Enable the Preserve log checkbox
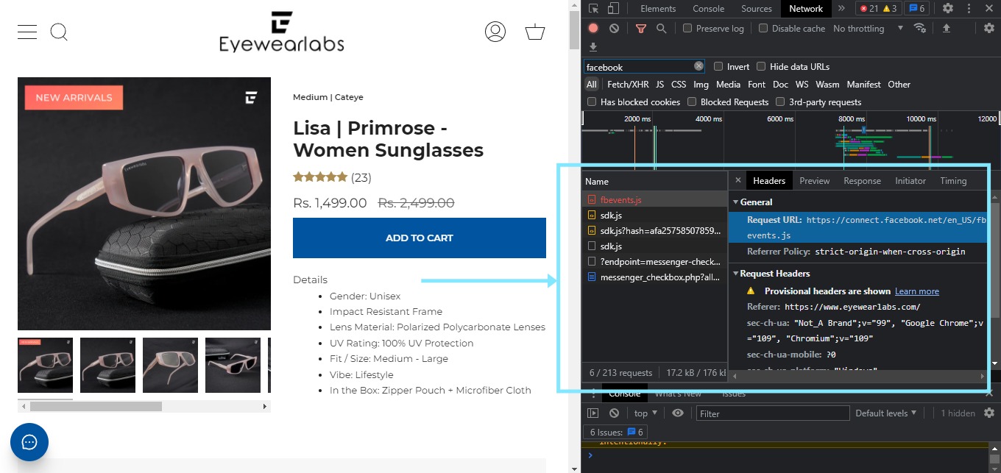The height and width of the screenshot is (473, 1001). (687, 28)
